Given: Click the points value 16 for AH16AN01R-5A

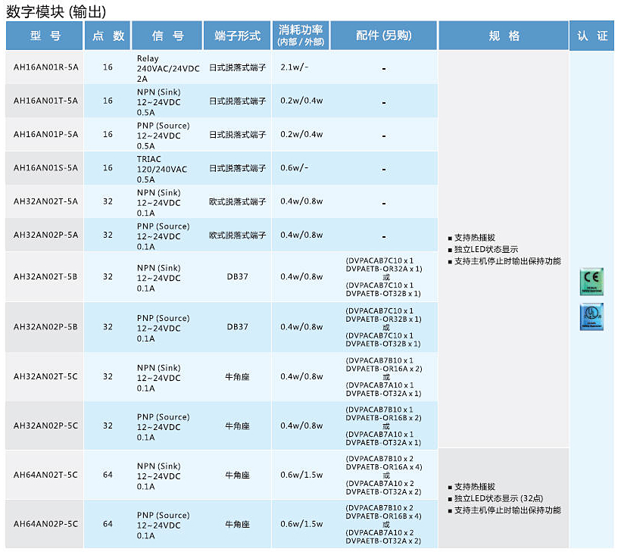Looking at the screenshot, I should (x=108, y=67).
